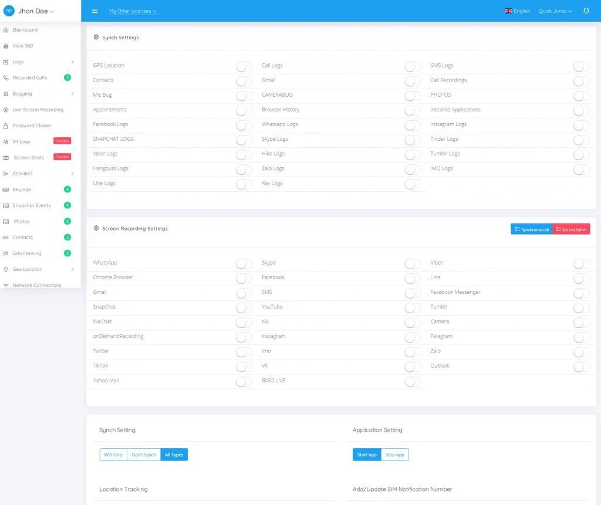Go to Contacts in the sidebar
The height and width of the screenshot is (505, 601).
[x=23, y=238]
